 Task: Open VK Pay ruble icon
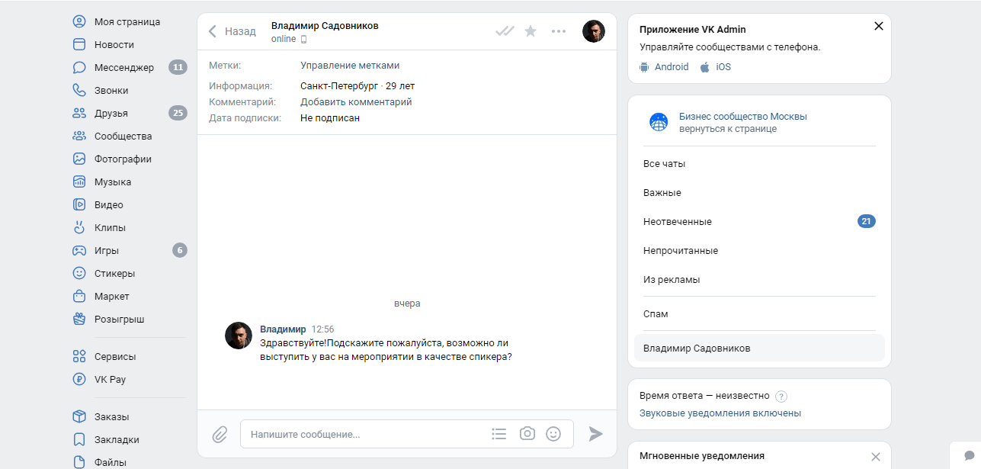click(79, 379)
